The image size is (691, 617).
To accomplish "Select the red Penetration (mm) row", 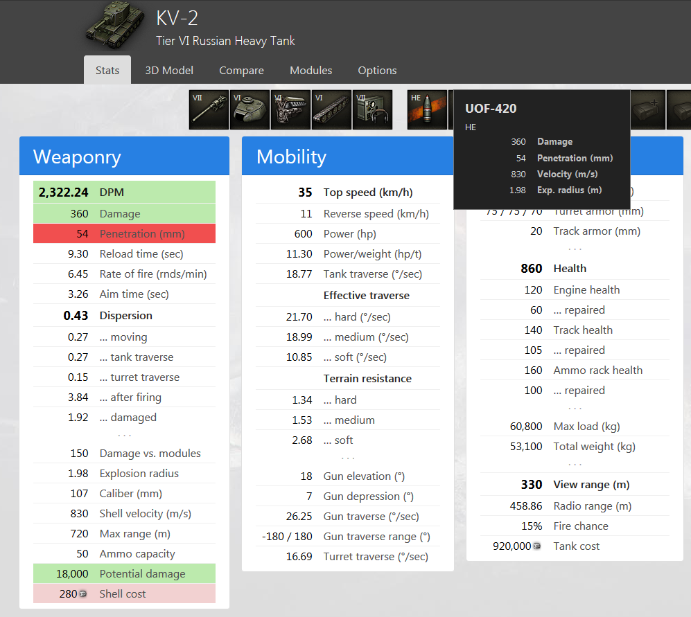I will tap(124, 233).
